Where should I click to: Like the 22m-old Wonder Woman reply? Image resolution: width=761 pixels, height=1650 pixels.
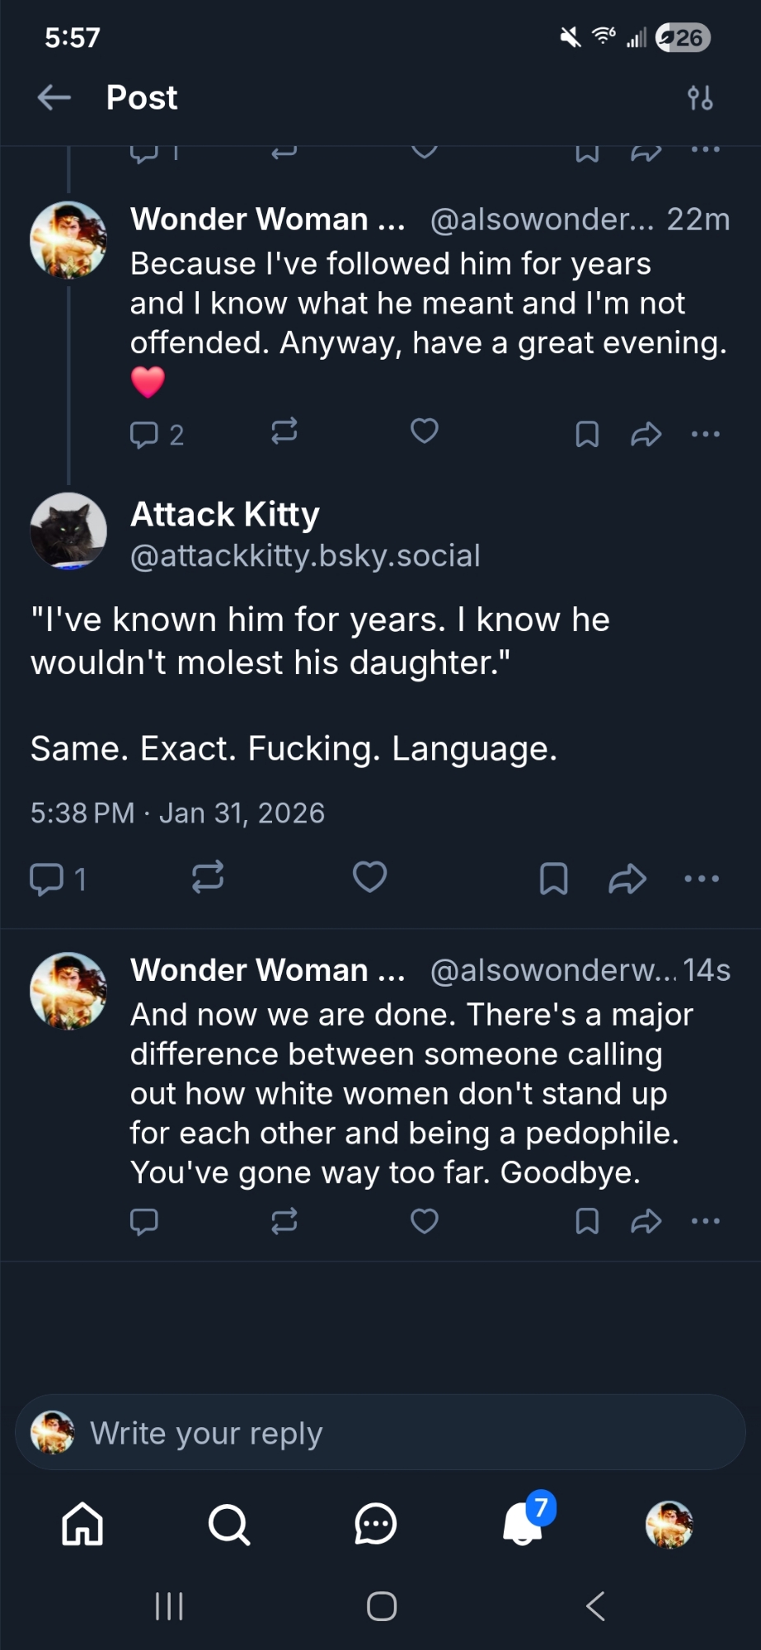pyautogui.click(x=425, y=431)
